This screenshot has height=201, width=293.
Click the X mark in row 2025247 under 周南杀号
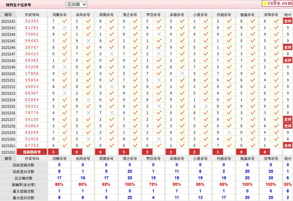(112, 54)
